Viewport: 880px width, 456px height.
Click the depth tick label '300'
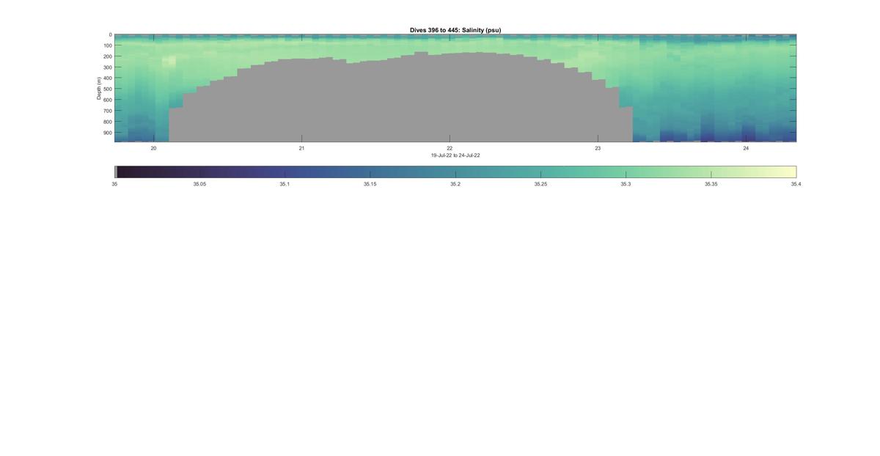click(x=107, y=67)
